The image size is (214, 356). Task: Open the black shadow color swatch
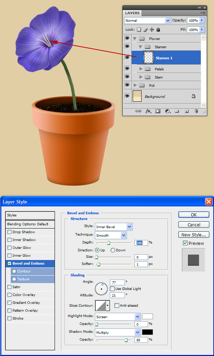(x=147, y=332)
